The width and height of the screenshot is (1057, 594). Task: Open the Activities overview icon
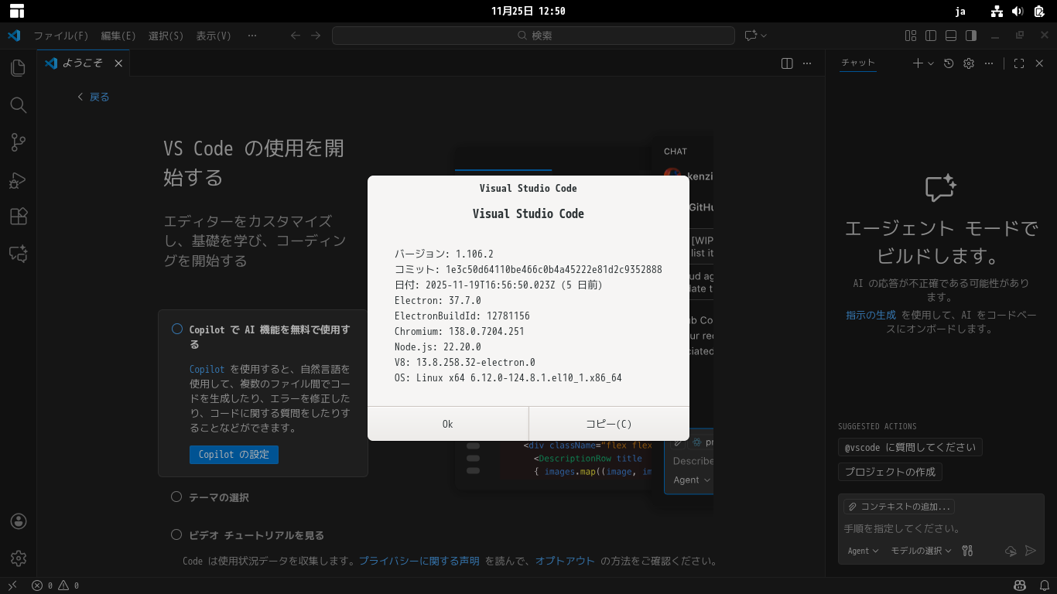(x=17, y=11)
